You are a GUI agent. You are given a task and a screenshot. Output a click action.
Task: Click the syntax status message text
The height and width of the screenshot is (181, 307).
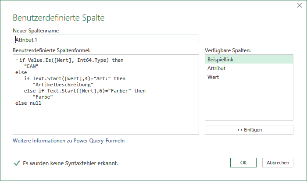(70, 163)
